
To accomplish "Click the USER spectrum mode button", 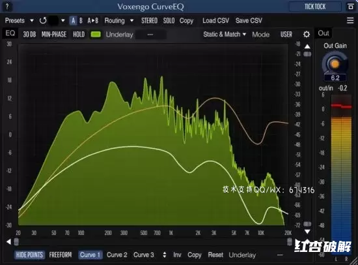I will click(286, 35).
